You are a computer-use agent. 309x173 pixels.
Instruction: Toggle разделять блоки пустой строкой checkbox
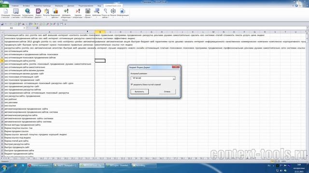(132, 85)
